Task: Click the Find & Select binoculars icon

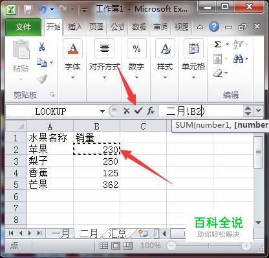Action: [x=239, y=59]
